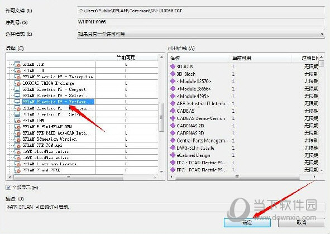Click the purple diamond icon for CADENAS 2D
This screenshot has height=234, width=330.
tap(173, 126)
